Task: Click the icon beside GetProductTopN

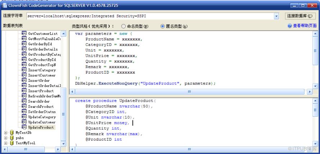Action: [x=24, y=65]
